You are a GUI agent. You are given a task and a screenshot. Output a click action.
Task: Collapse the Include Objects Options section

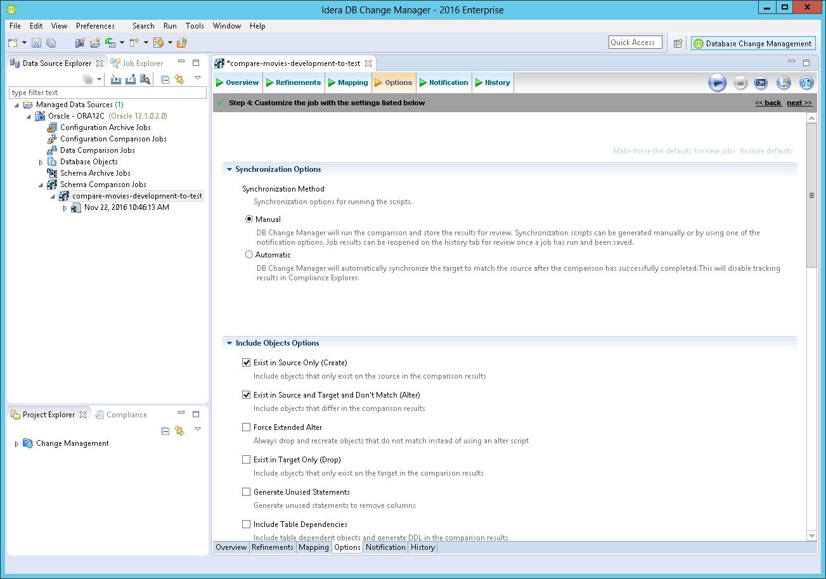coord(229,343)
